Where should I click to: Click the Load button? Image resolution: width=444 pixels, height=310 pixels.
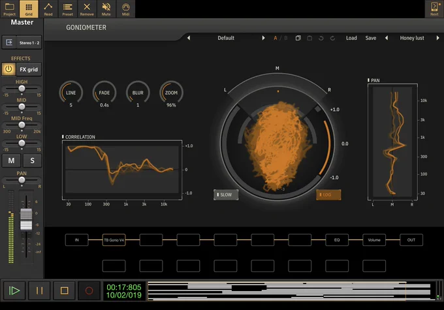point(351,38)
